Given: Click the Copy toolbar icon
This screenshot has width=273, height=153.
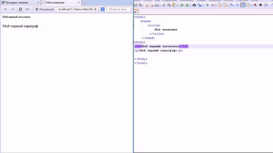Looking at the screenshot, I should click(x=169, y=5).
